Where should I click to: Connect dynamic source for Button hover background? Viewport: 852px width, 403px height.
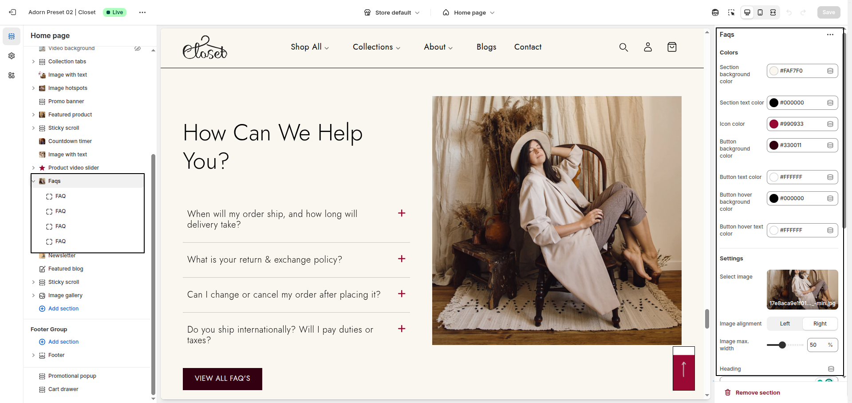pos(830,198)
